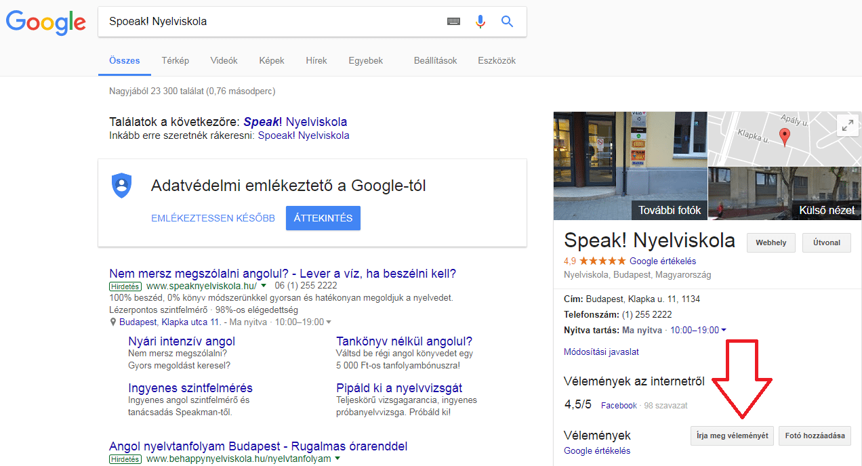
Task: Click the panel address 'Budapest, Klapka u. 11, 1134'
Action: (x=643, y=299)
